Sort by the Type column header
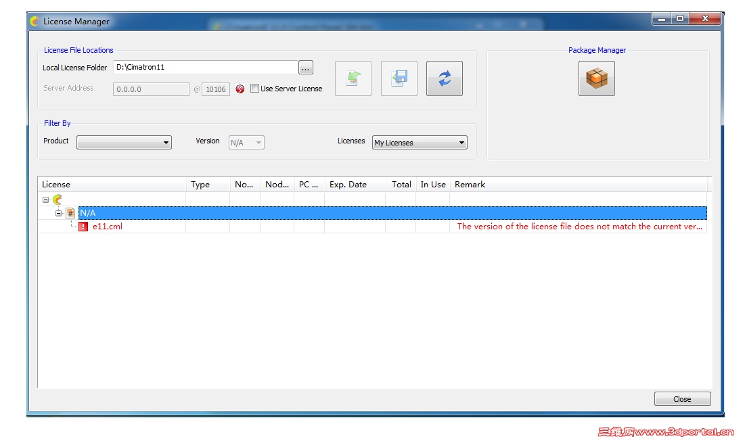The image size is (747, 441). [208, 184]
